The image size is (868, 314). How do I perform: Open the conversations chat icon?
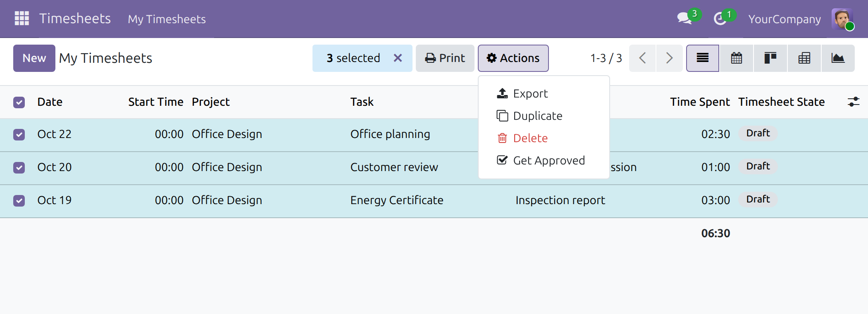pos(685,19)
